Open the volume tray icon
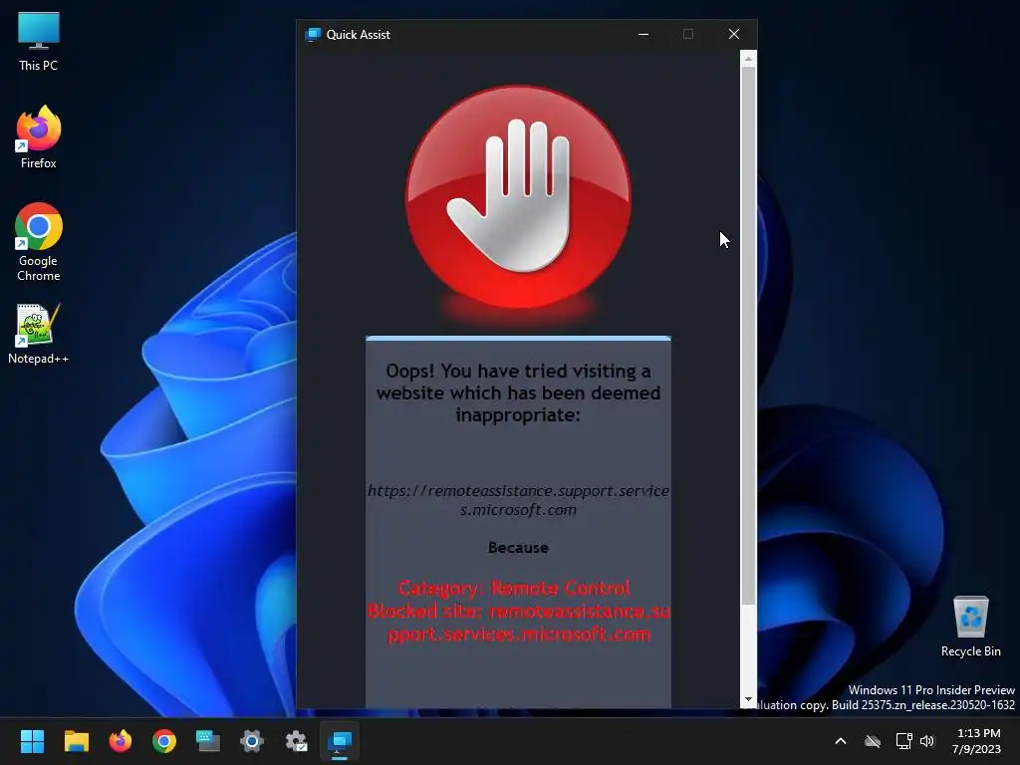The width and height of the screenshot is (1020, 765). tap(927, 741)
